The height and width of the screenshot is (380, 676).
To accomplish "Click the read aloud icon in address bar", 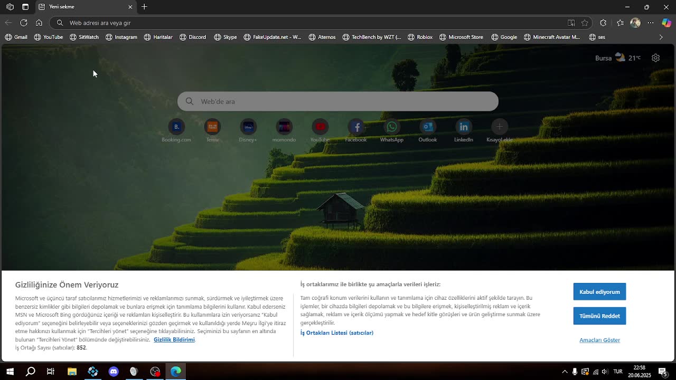I will (x=571, y=23).
